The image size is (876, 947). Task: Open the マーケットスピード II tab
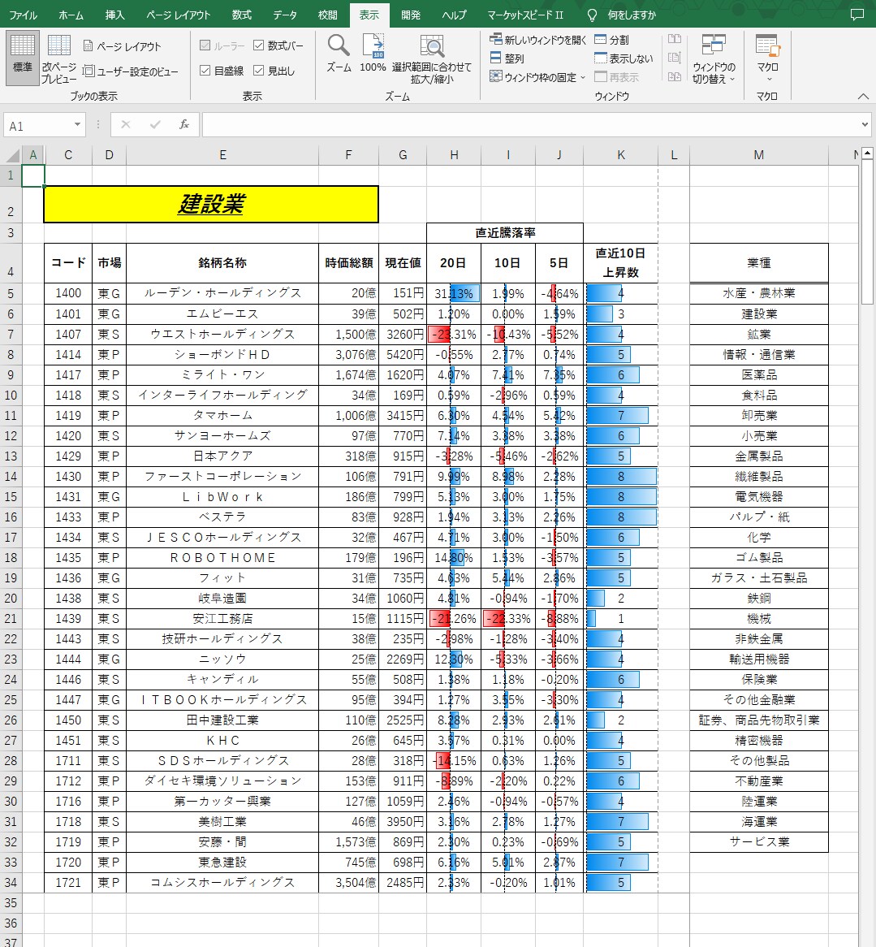(525, 15)
